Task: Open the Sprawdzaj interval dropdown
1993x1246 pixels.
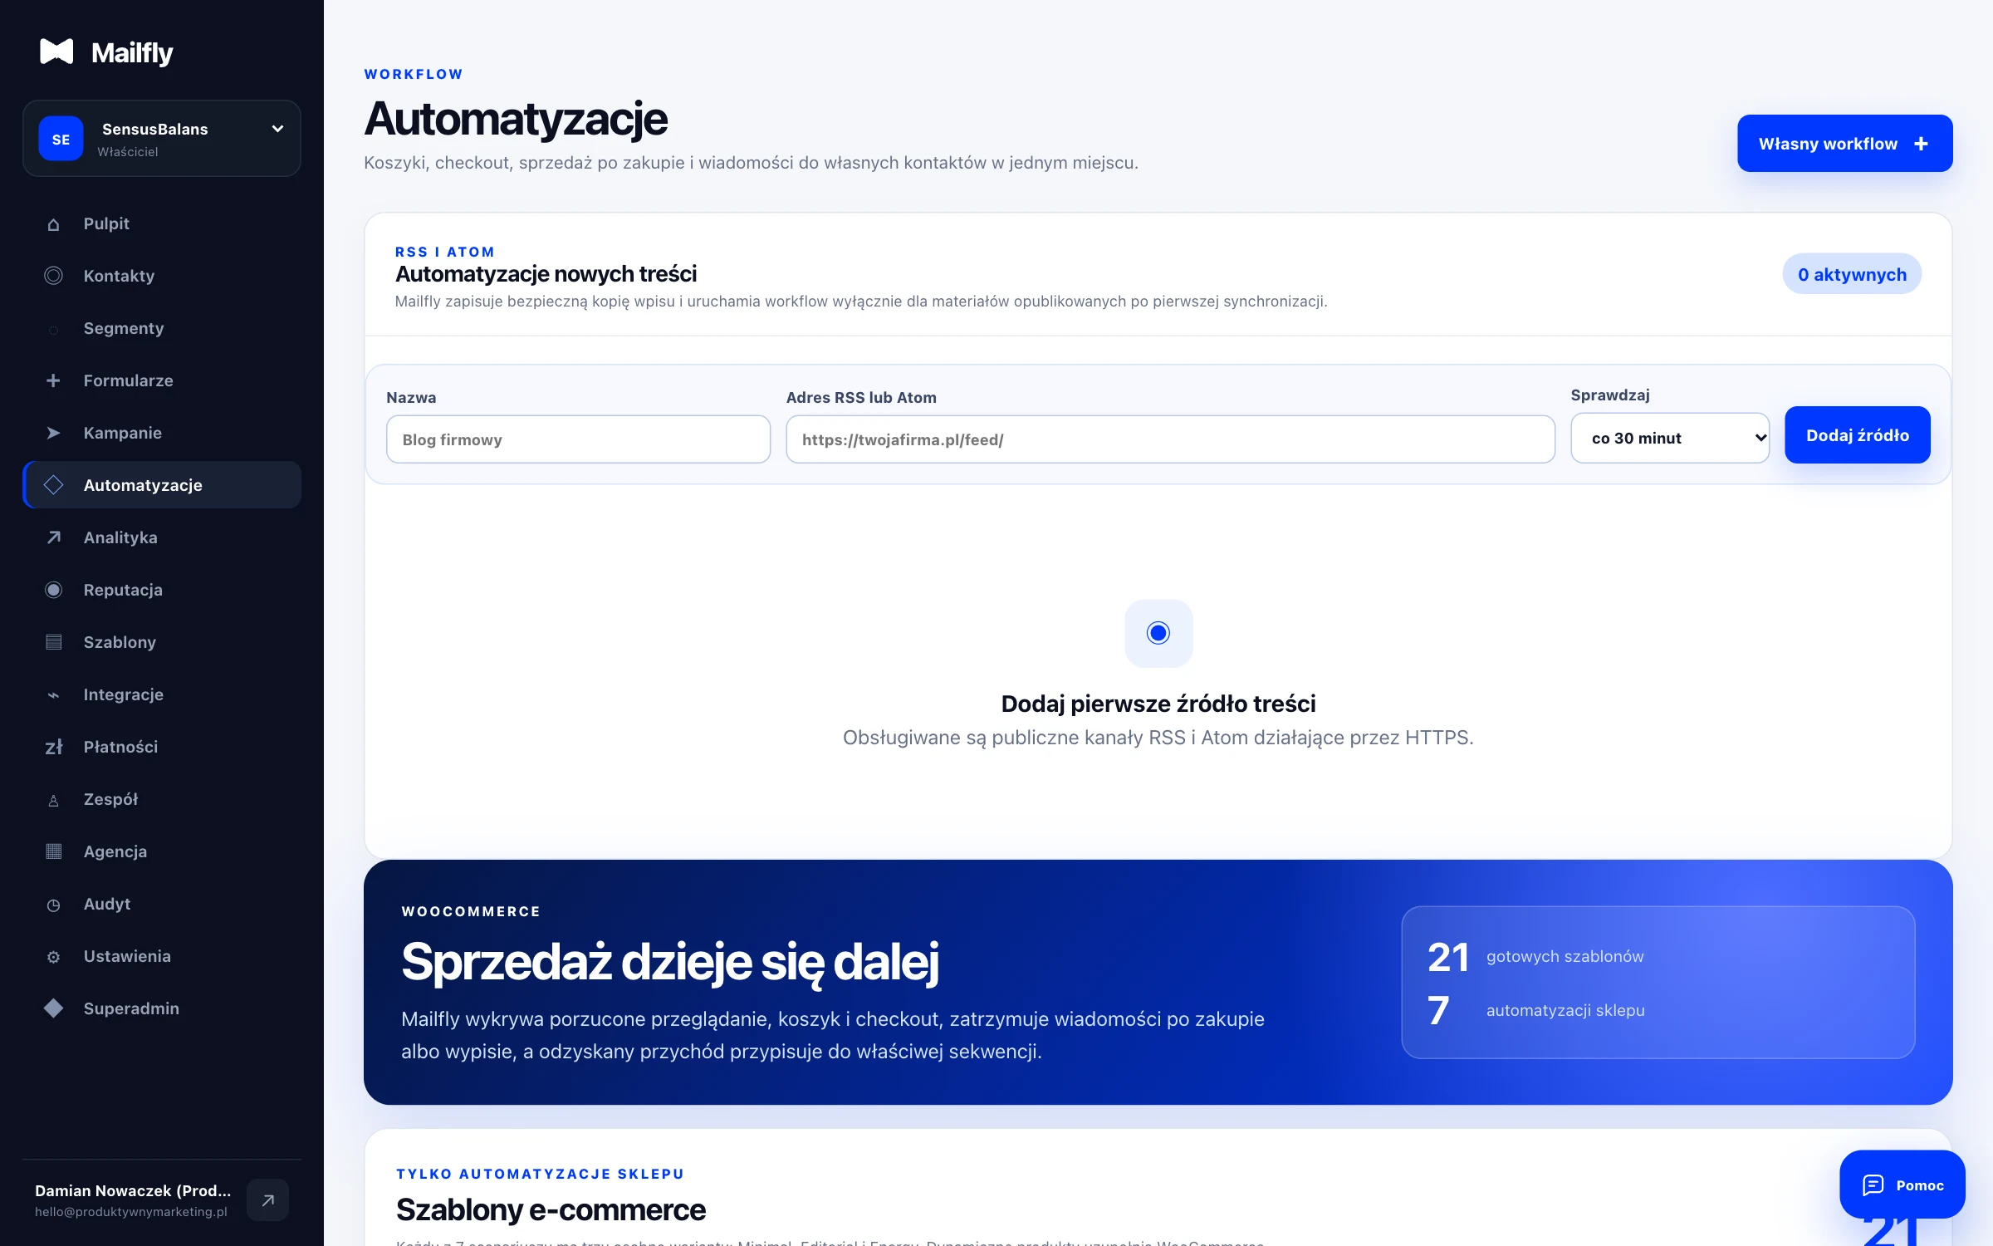Action: click(1670, 438)
